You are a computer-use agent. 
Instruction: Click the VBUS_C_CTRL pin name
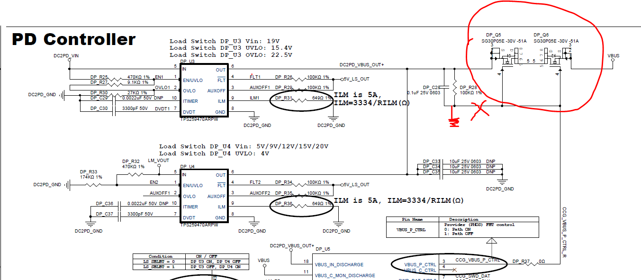(x=420, y=271)
